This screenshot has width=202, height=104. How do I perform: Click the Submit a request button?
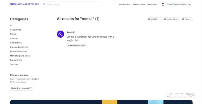coord(21,88)
